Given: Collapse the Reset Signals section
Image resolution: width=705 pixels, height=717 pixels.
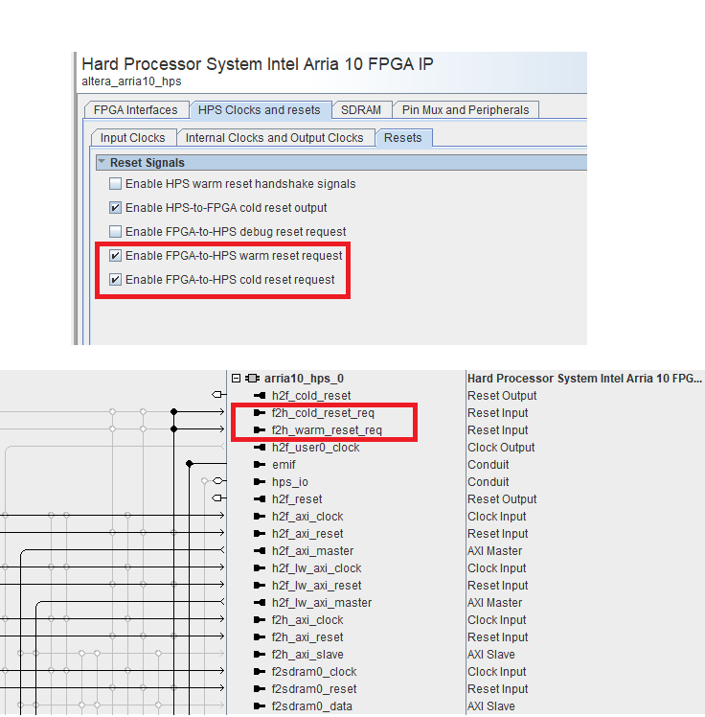Looking at the screenshot, I should point(102,162).
